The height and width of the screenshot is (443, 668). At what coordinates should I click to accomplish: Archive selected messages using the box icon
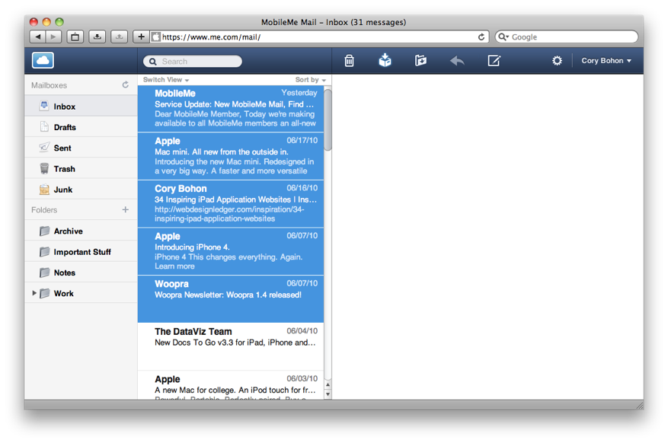coord(385,60)
